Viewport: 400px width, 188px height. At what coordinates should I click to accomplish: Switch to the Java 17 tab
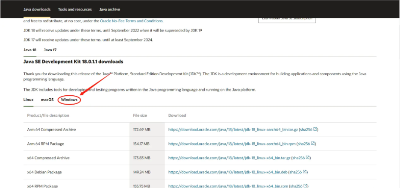[50, 50]
